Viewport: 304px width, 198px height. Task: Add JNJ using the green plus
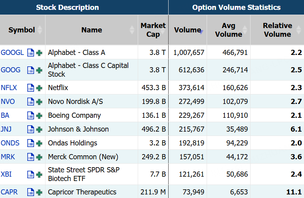point(39,129)
